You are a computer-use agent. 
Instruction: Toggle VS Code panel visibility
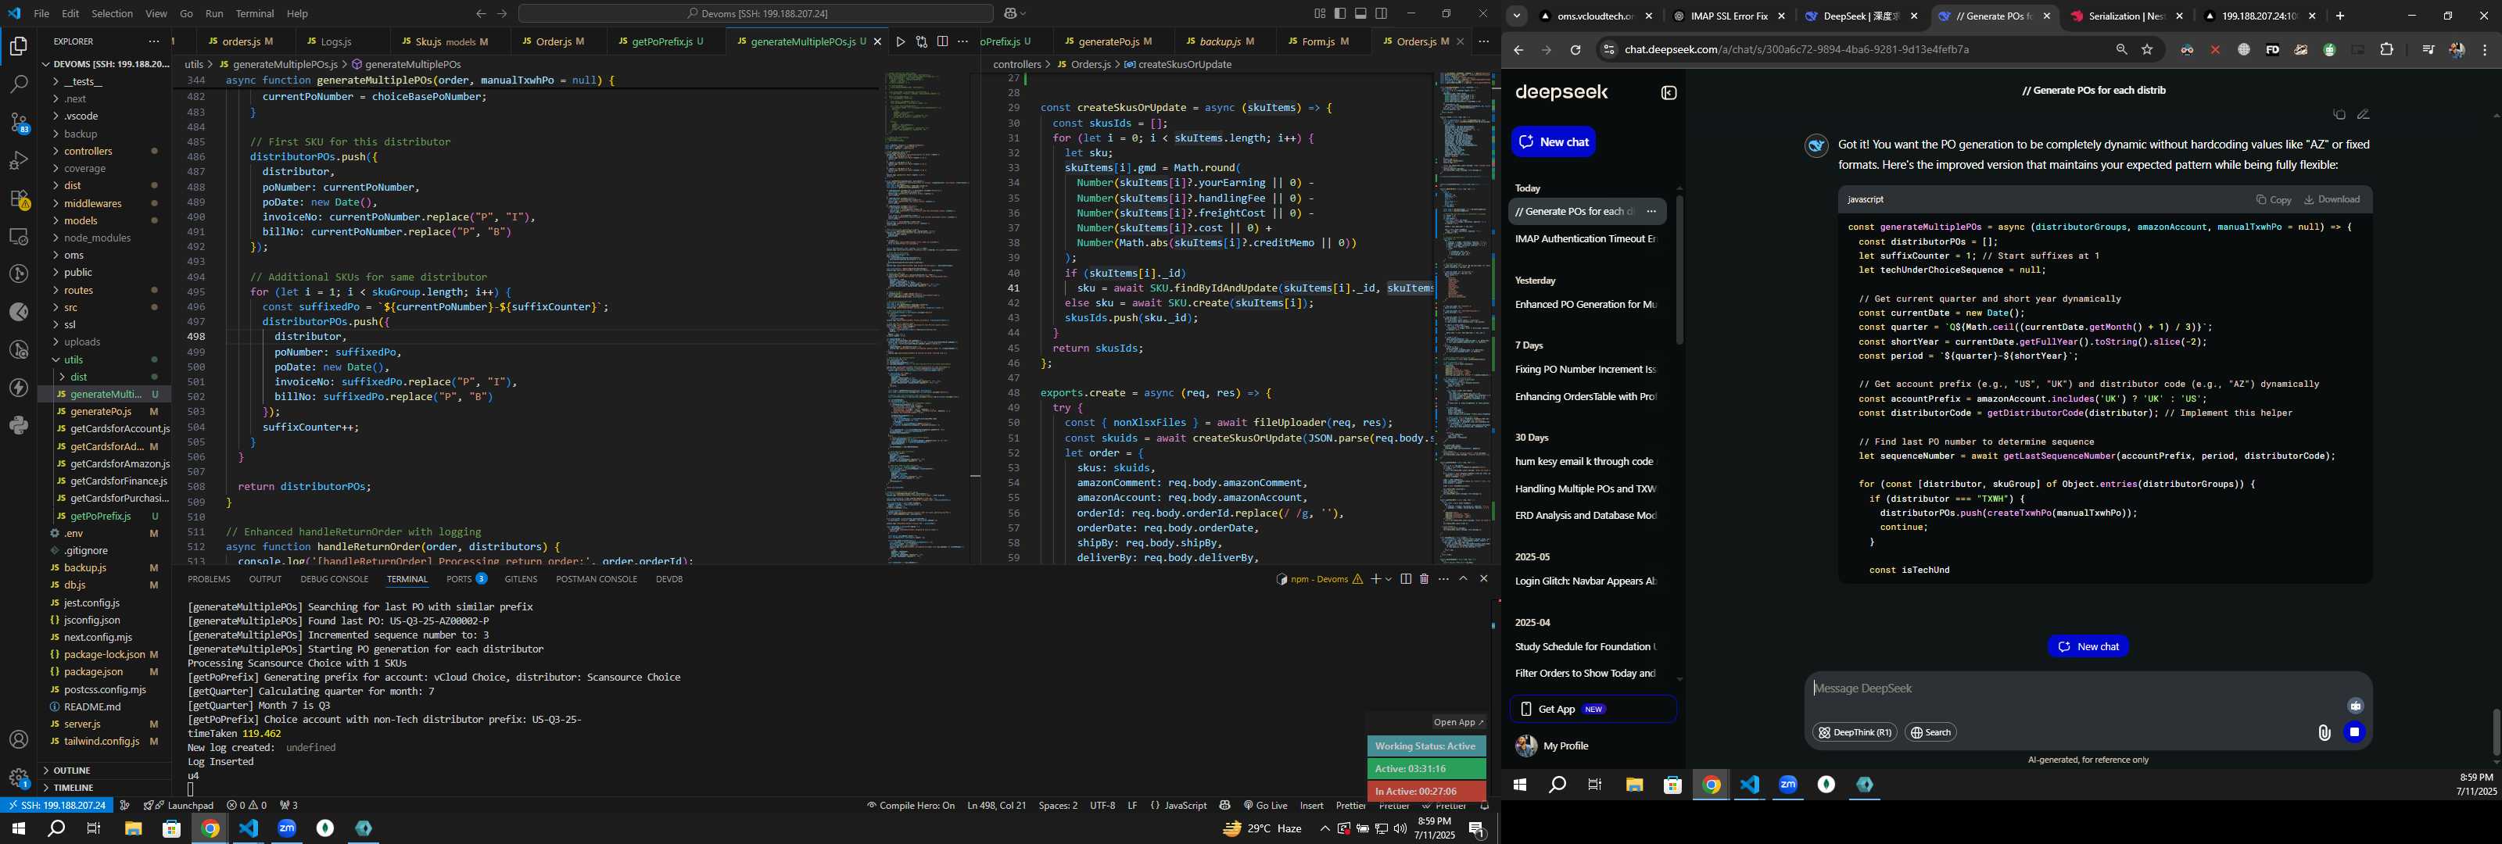point(1360,13)
